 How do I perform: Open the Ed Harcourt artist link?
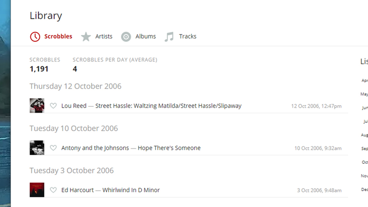tap(77, 190)
